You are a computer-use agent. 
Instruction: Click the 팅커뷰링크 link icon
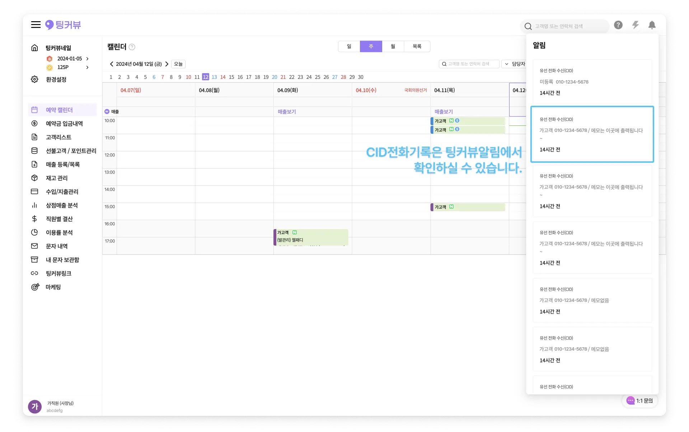tap(34, 273)
